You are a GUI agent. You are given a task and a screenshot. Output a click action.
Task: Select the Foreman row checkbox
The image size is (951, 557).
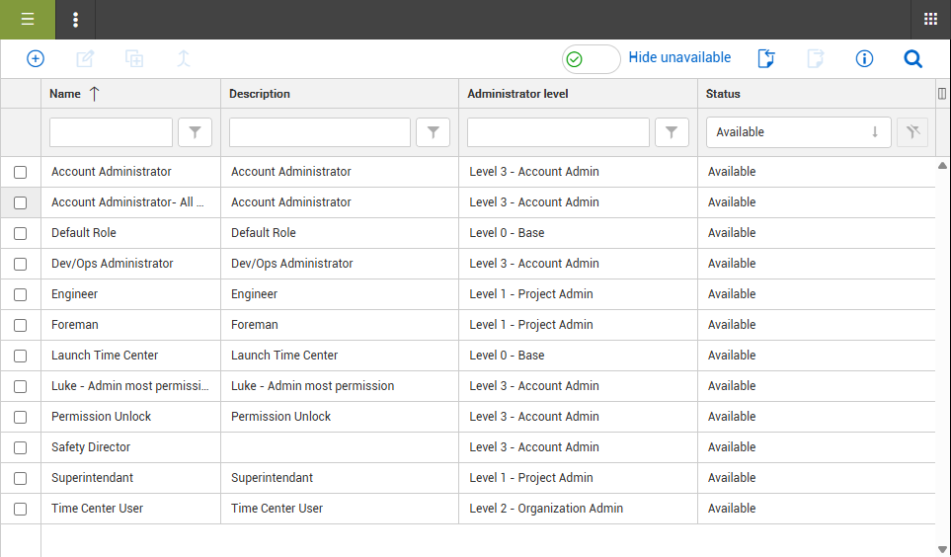[x=20, y=326]
